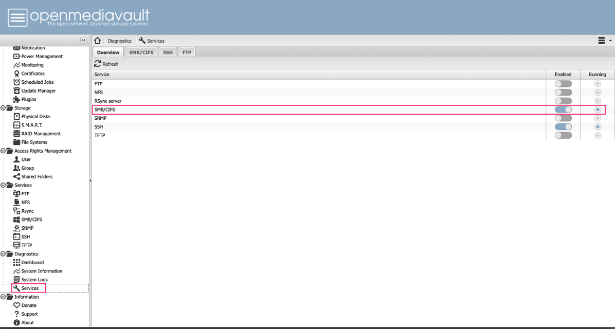Click the home icon in breadcrumb bar
This screenshot has width=615, height=329.
tap(98, 41)
